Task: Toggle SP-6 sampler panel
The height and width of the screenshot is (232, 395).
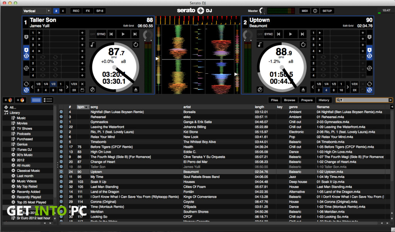Action: point(100,11)
